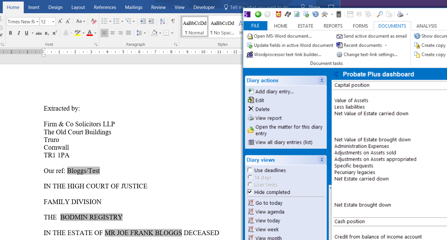This screenshot has width=447, height=240.
Task: Click the green back arrow button
Action: click(258, 14)
